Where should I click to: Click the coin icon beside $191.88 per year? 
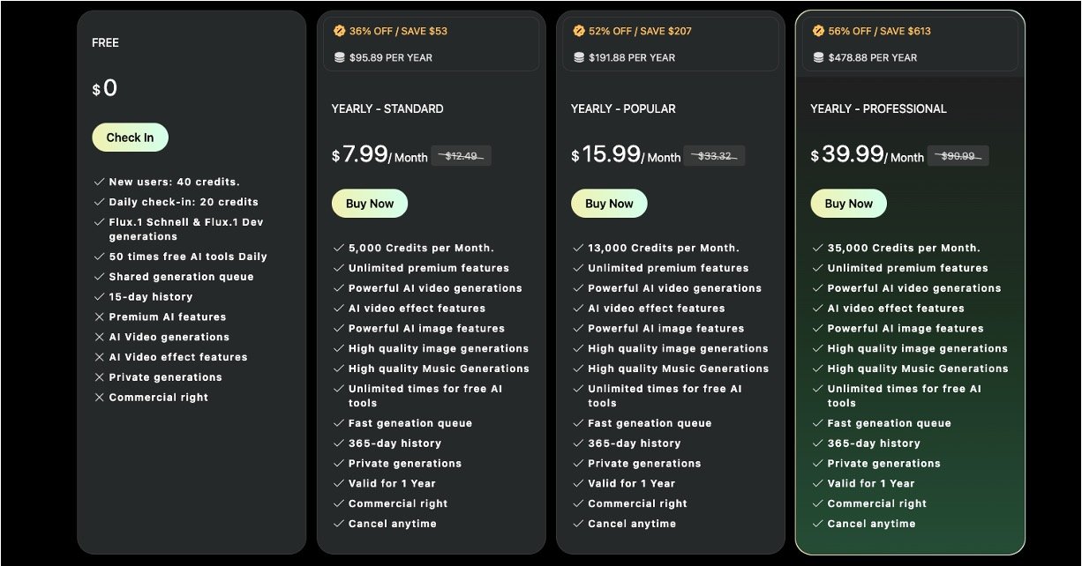pyautogui.click(x=579, y=57)
